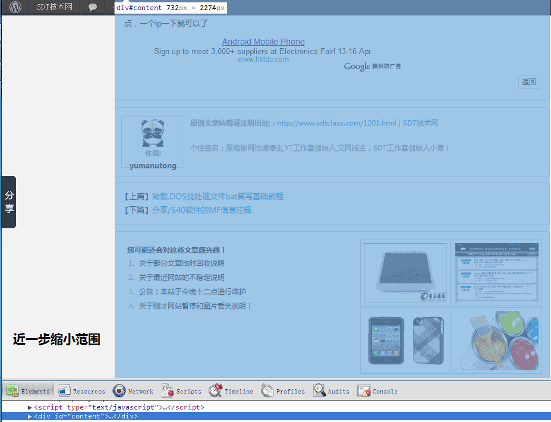This screenshot has height=422, width=551.
Task: Select the div id="content" DOM row
Action: point(276,417)
